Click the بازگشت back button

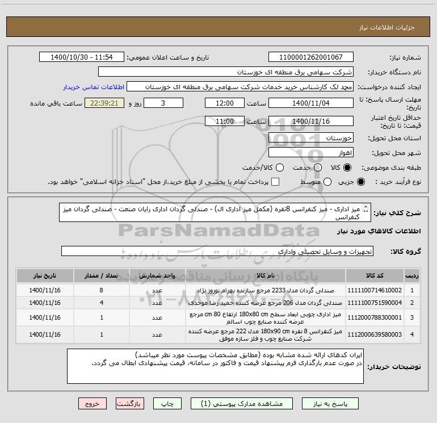(x=129, y=403)
